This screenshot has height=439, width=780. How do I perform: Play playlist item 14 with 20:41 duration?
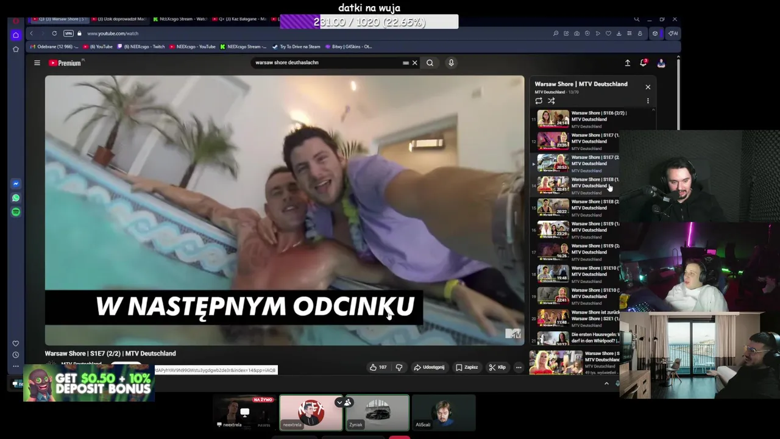pyautogui.click(x=576, y=185)
